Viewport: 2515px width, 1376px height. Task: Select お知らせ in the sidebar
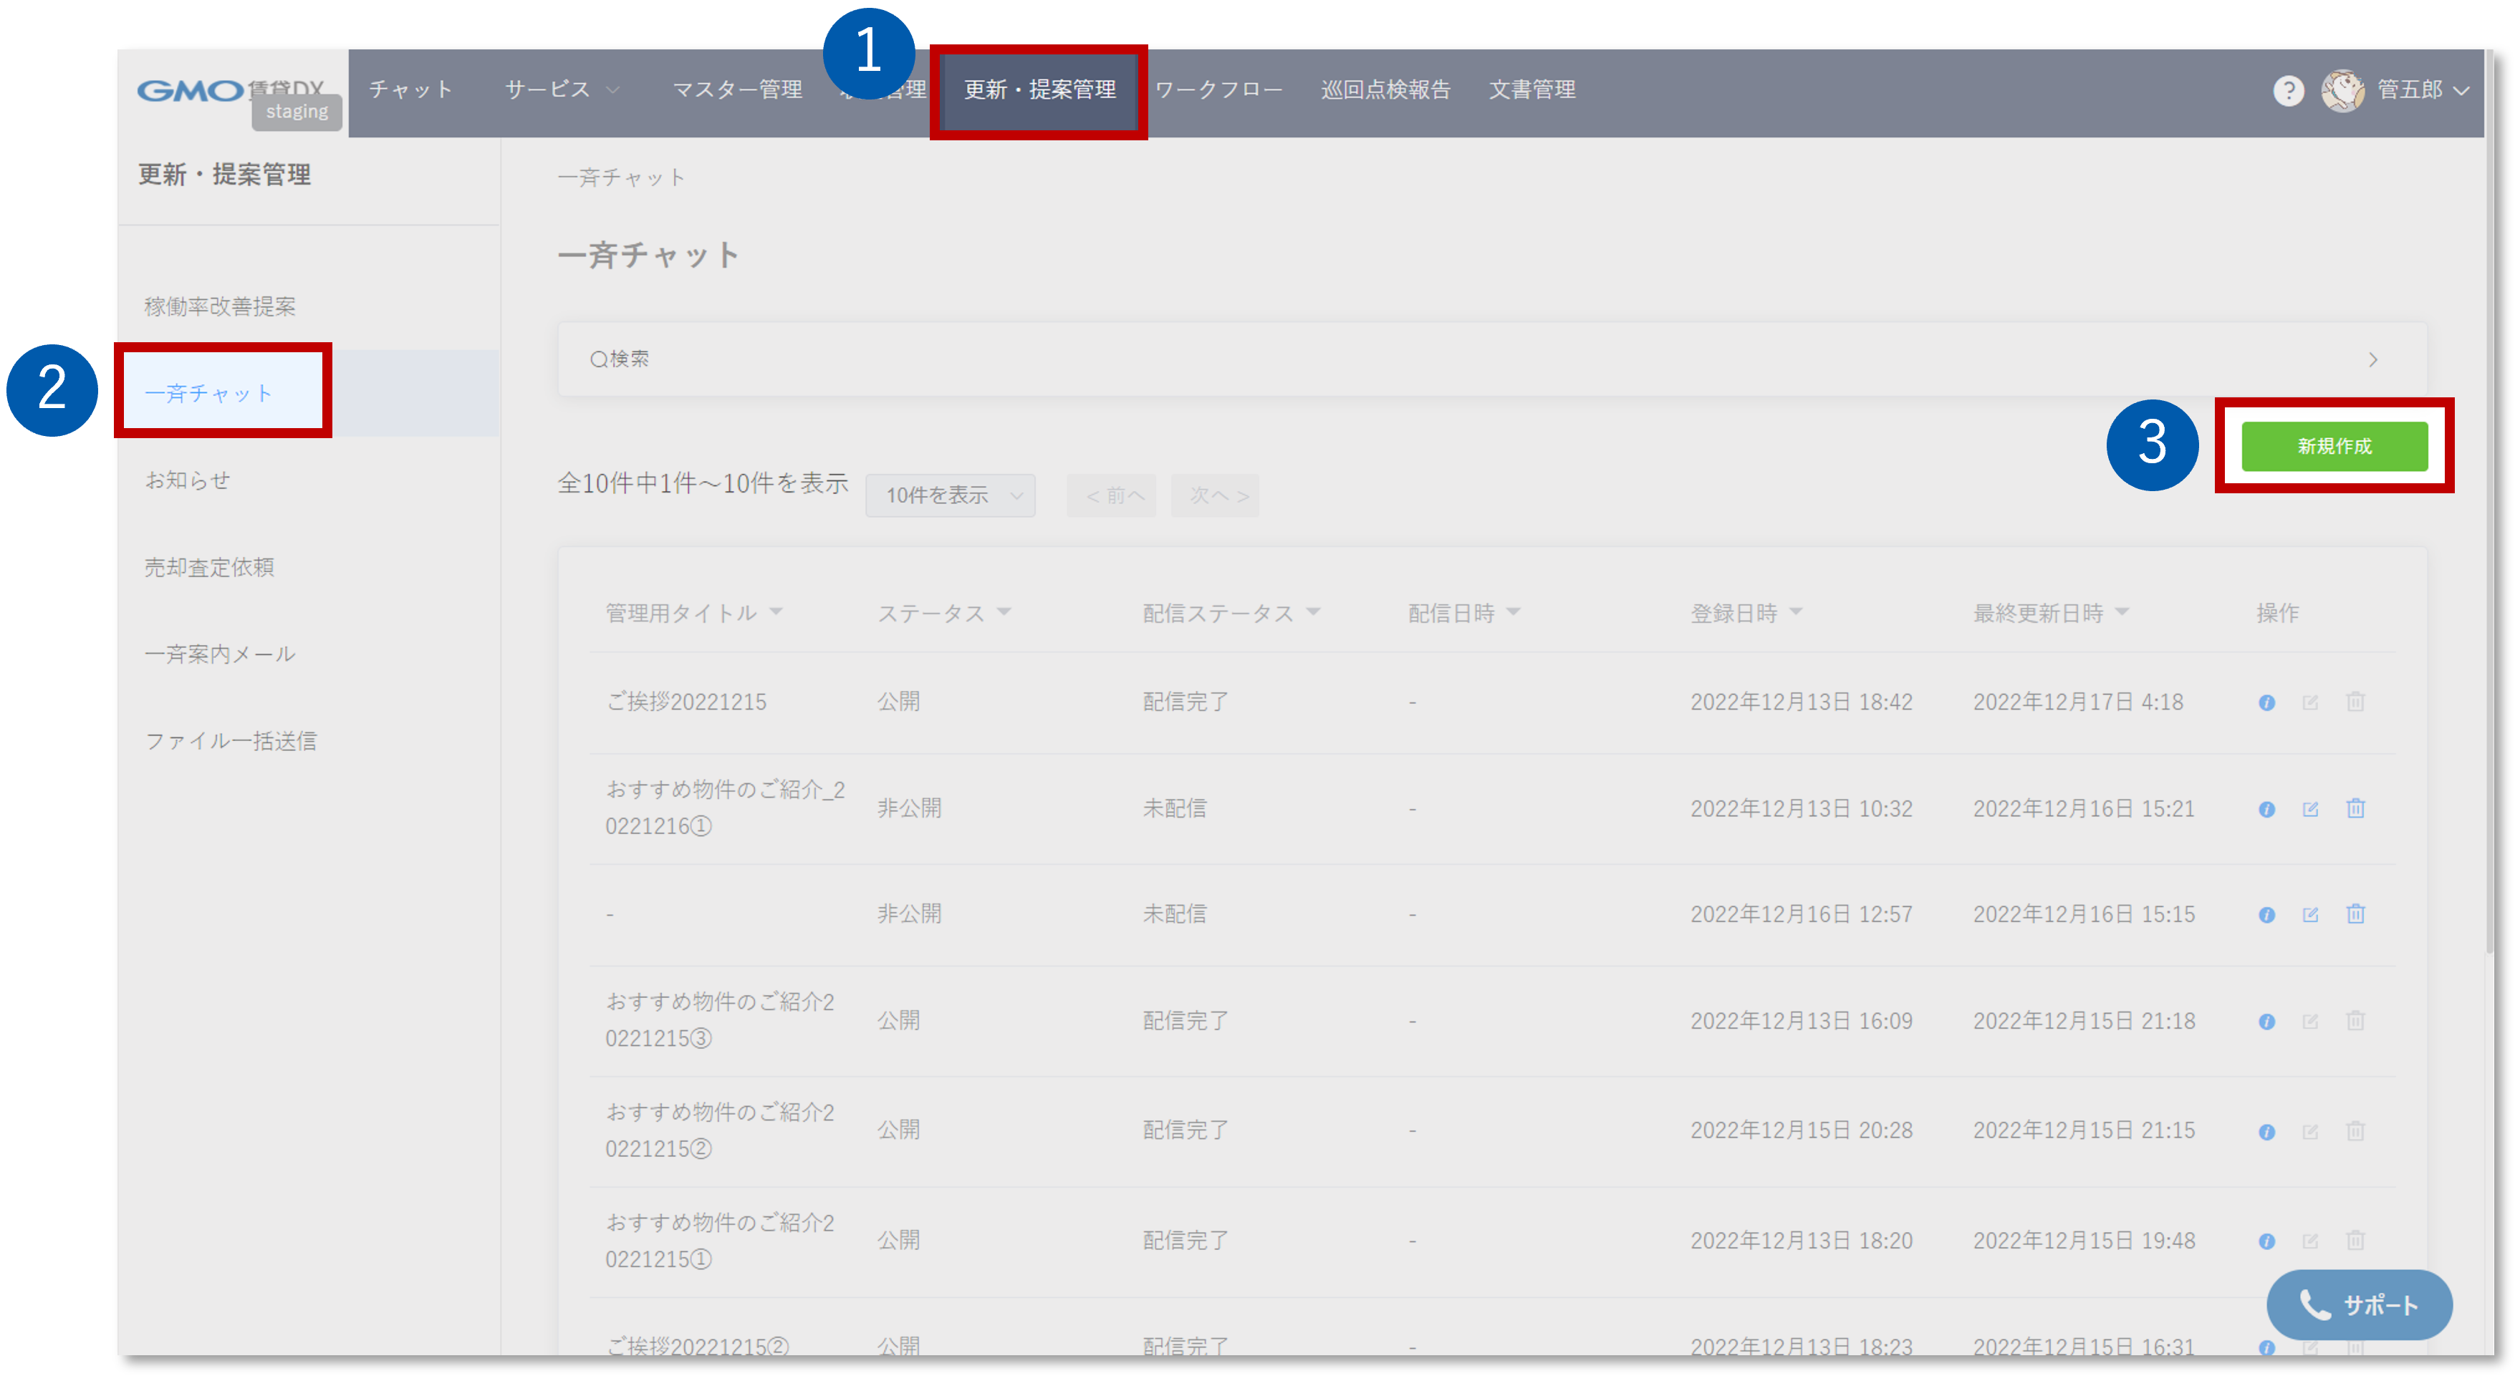[188, 480]
